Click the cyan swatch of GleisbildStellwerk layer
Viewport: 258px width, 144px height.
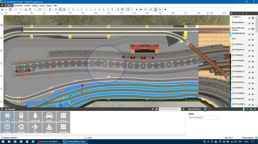(230, 34)
